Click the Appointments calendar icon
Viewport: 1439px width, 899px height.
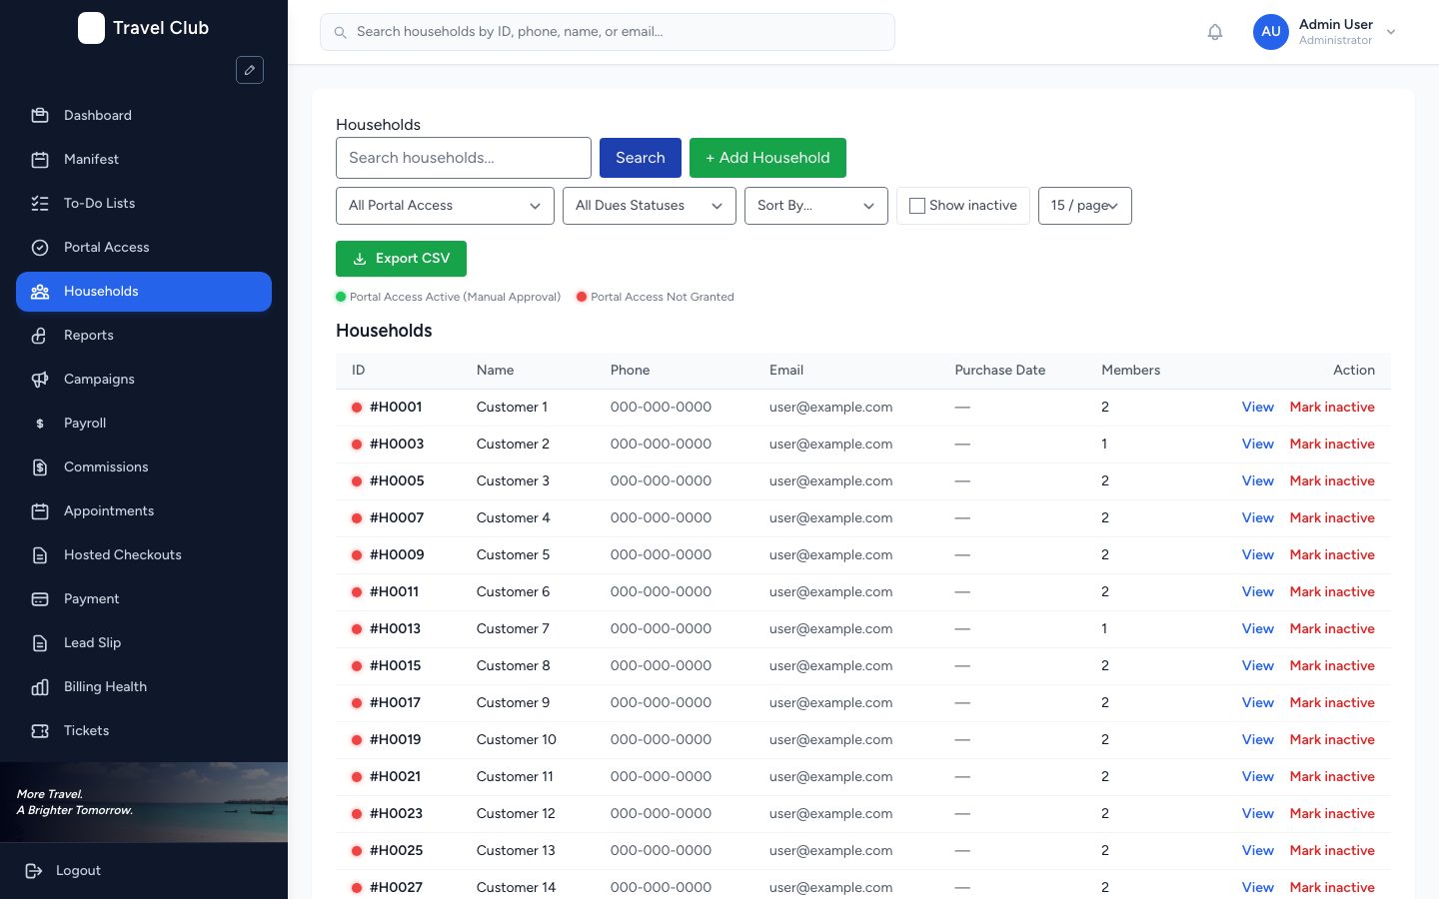coord(40,510)
